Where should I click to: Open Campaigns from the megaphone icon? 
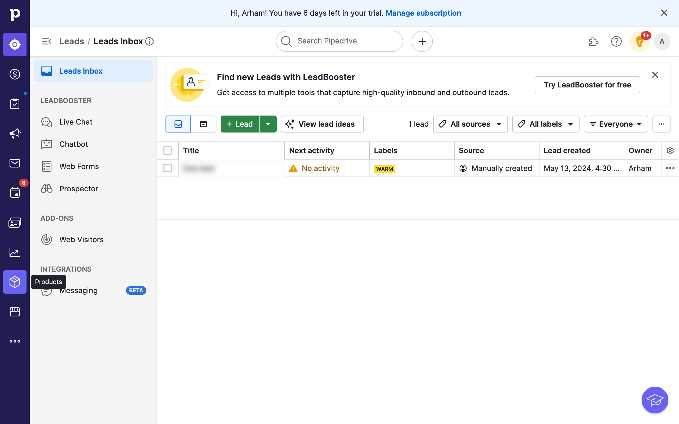click(x=15, y=134)
